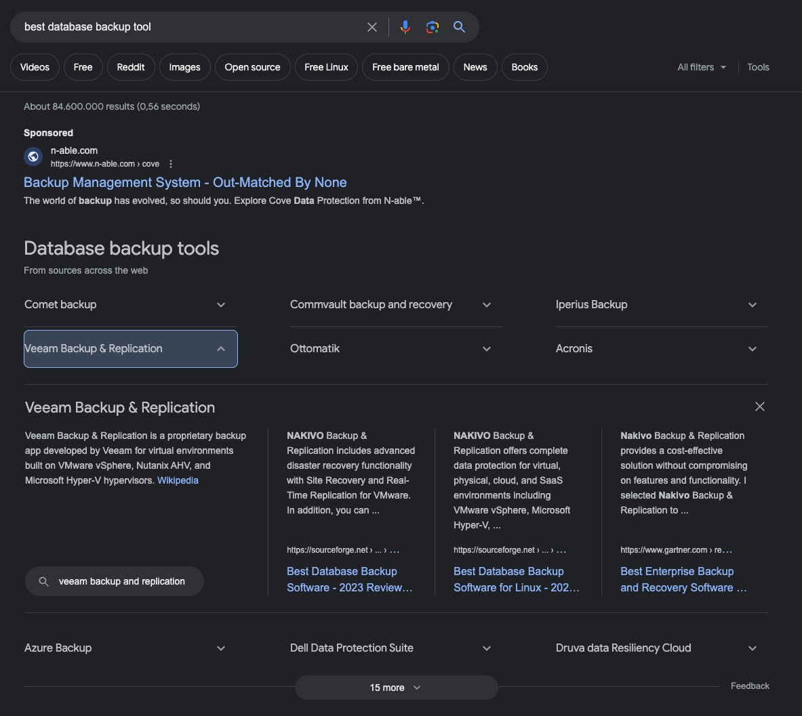The height and width of the screenshot is (716, 802).
Task: Expand the Ottomatik item
Action: click(397, 349)
